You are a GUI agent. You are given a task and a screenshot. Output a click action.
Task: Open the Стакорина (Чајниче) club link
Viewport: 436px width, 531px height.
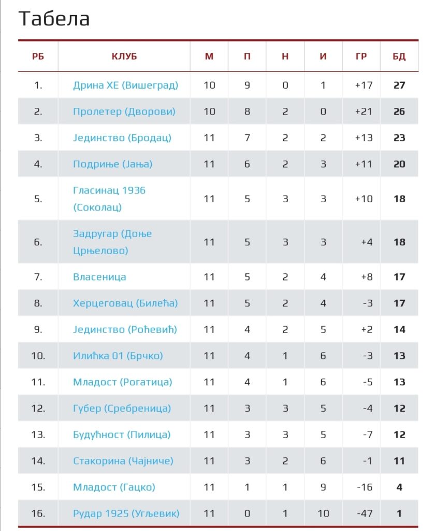(x=123, y=461)
